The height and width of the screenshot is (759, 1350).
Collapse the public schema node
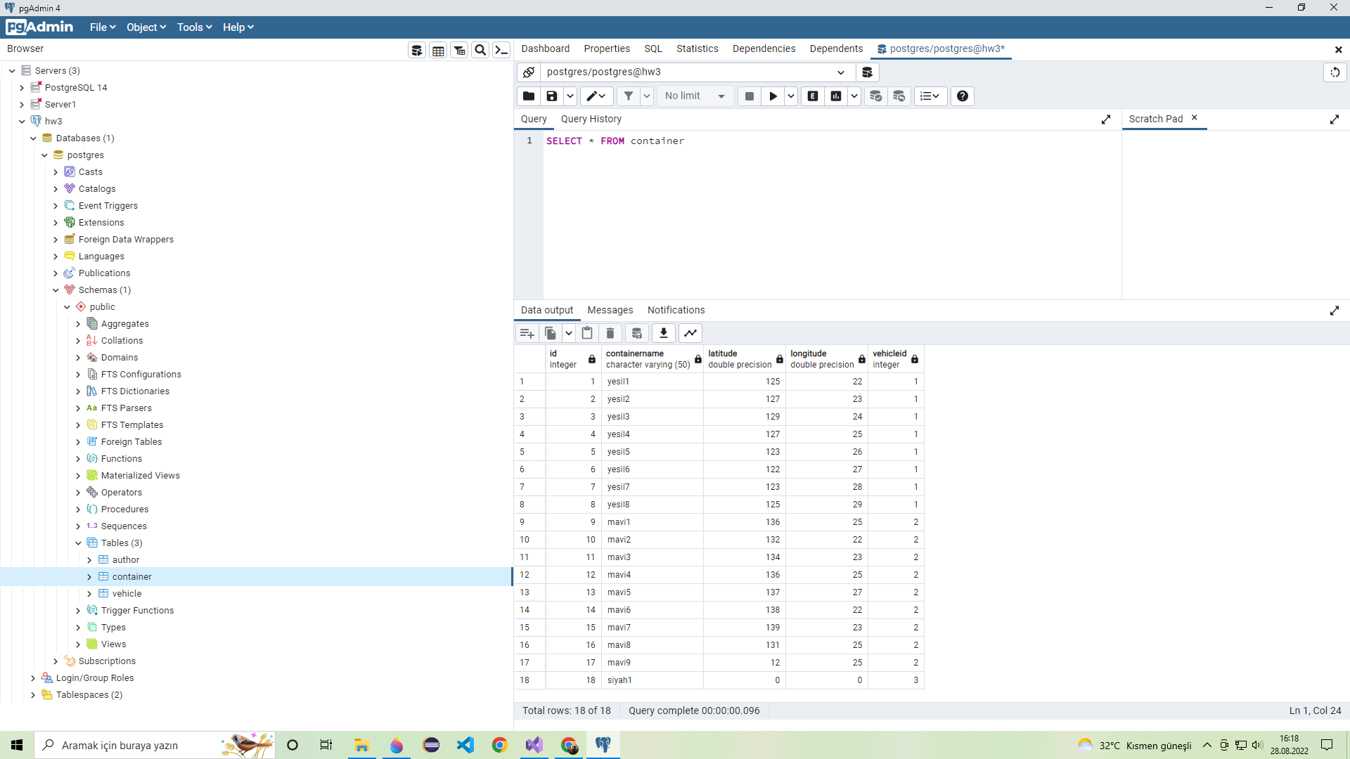(x=67, y=306)
